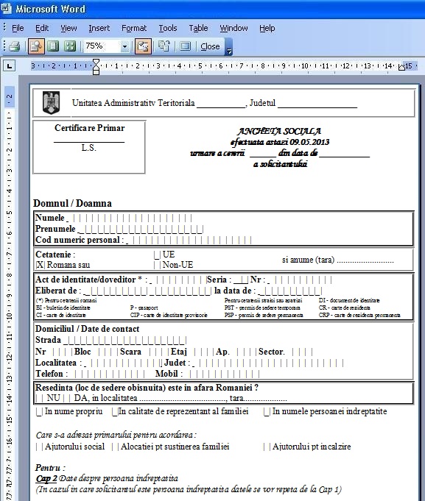Open the 75% zoom dropdown arrow

(x=124, y=46)
